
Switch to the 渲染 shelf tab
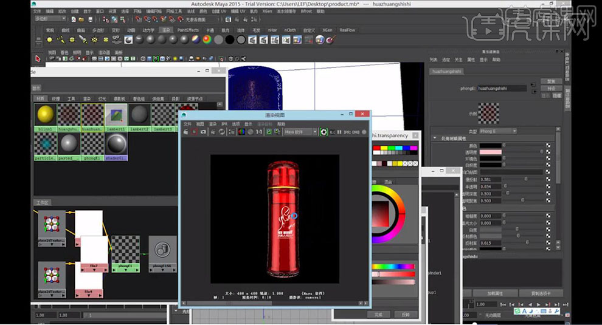[166, 30]
